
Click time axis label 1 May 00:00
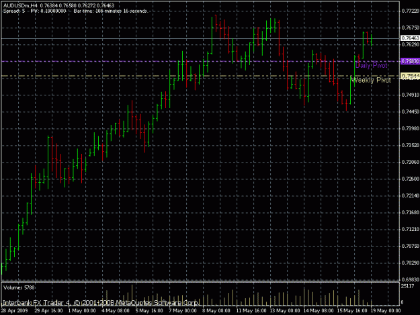tap(82, 311)
